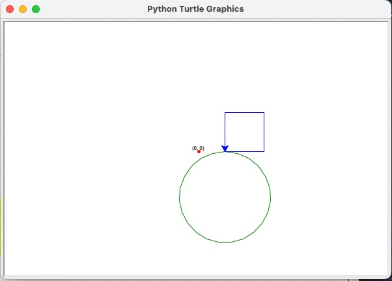This screenshot has height=281, width=392.
Task: Click the bottommost point of the green circle
Action: [225, 242]
